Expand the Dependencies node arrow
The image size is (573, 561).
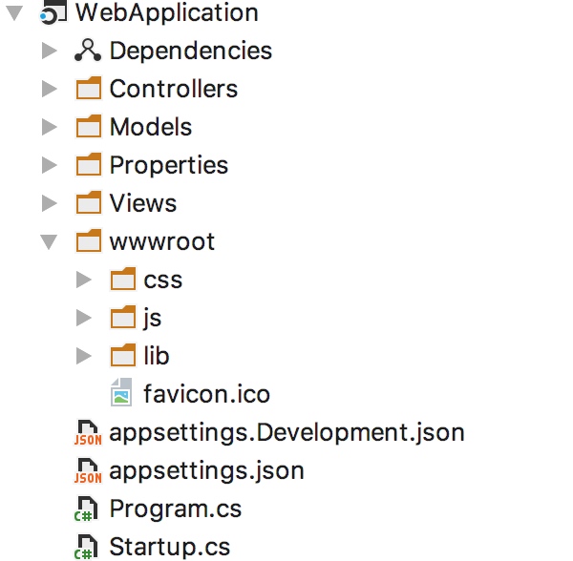pos(50,51)
